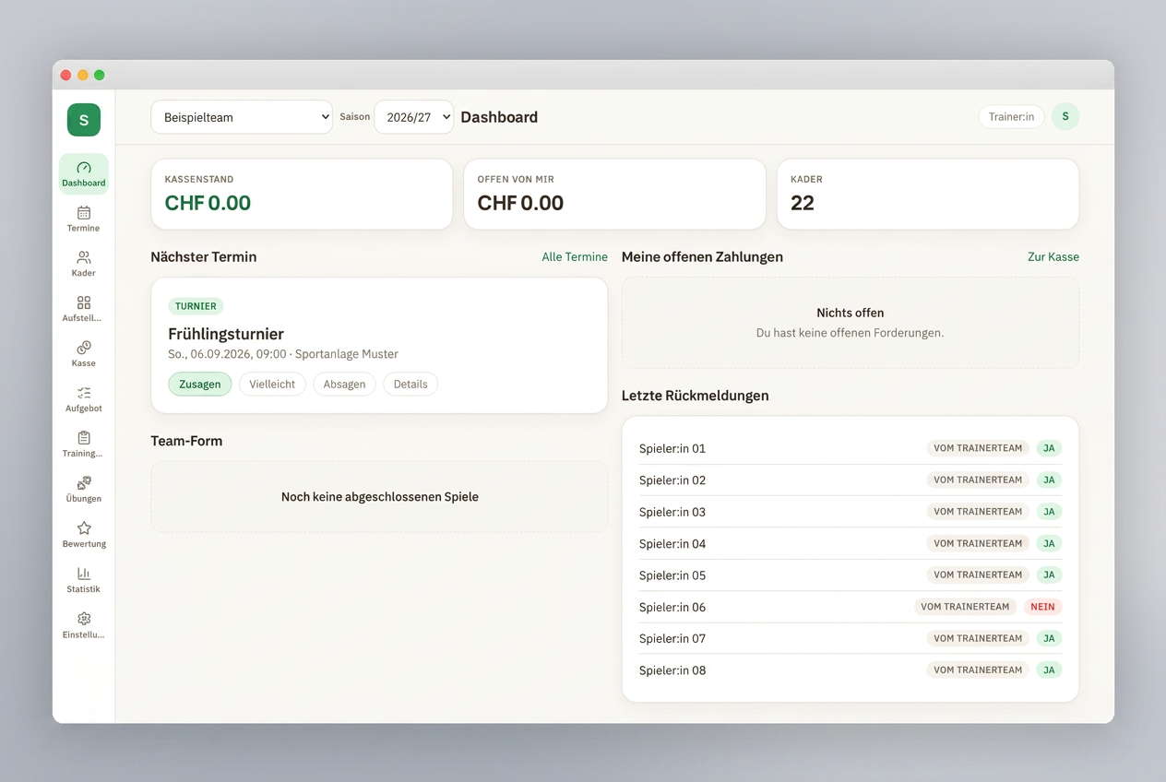1166x782 pixels.
Task: Open the Bewertung star icon
Action: (84, 529)
